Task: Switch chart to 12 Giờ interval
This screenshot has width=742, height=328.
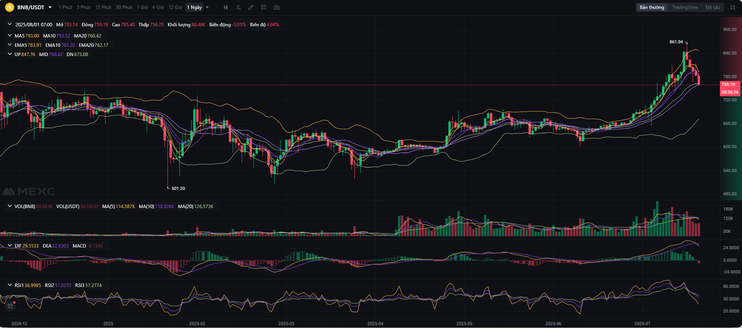Action: 175,7
